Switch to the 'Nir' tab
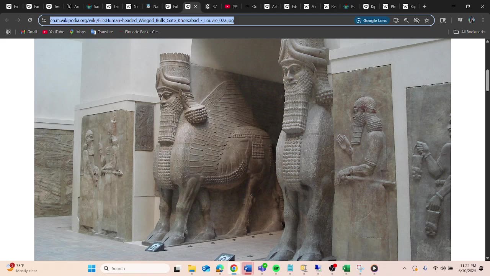This screenshot has height=276, width=490. click(x=132, y=7)
